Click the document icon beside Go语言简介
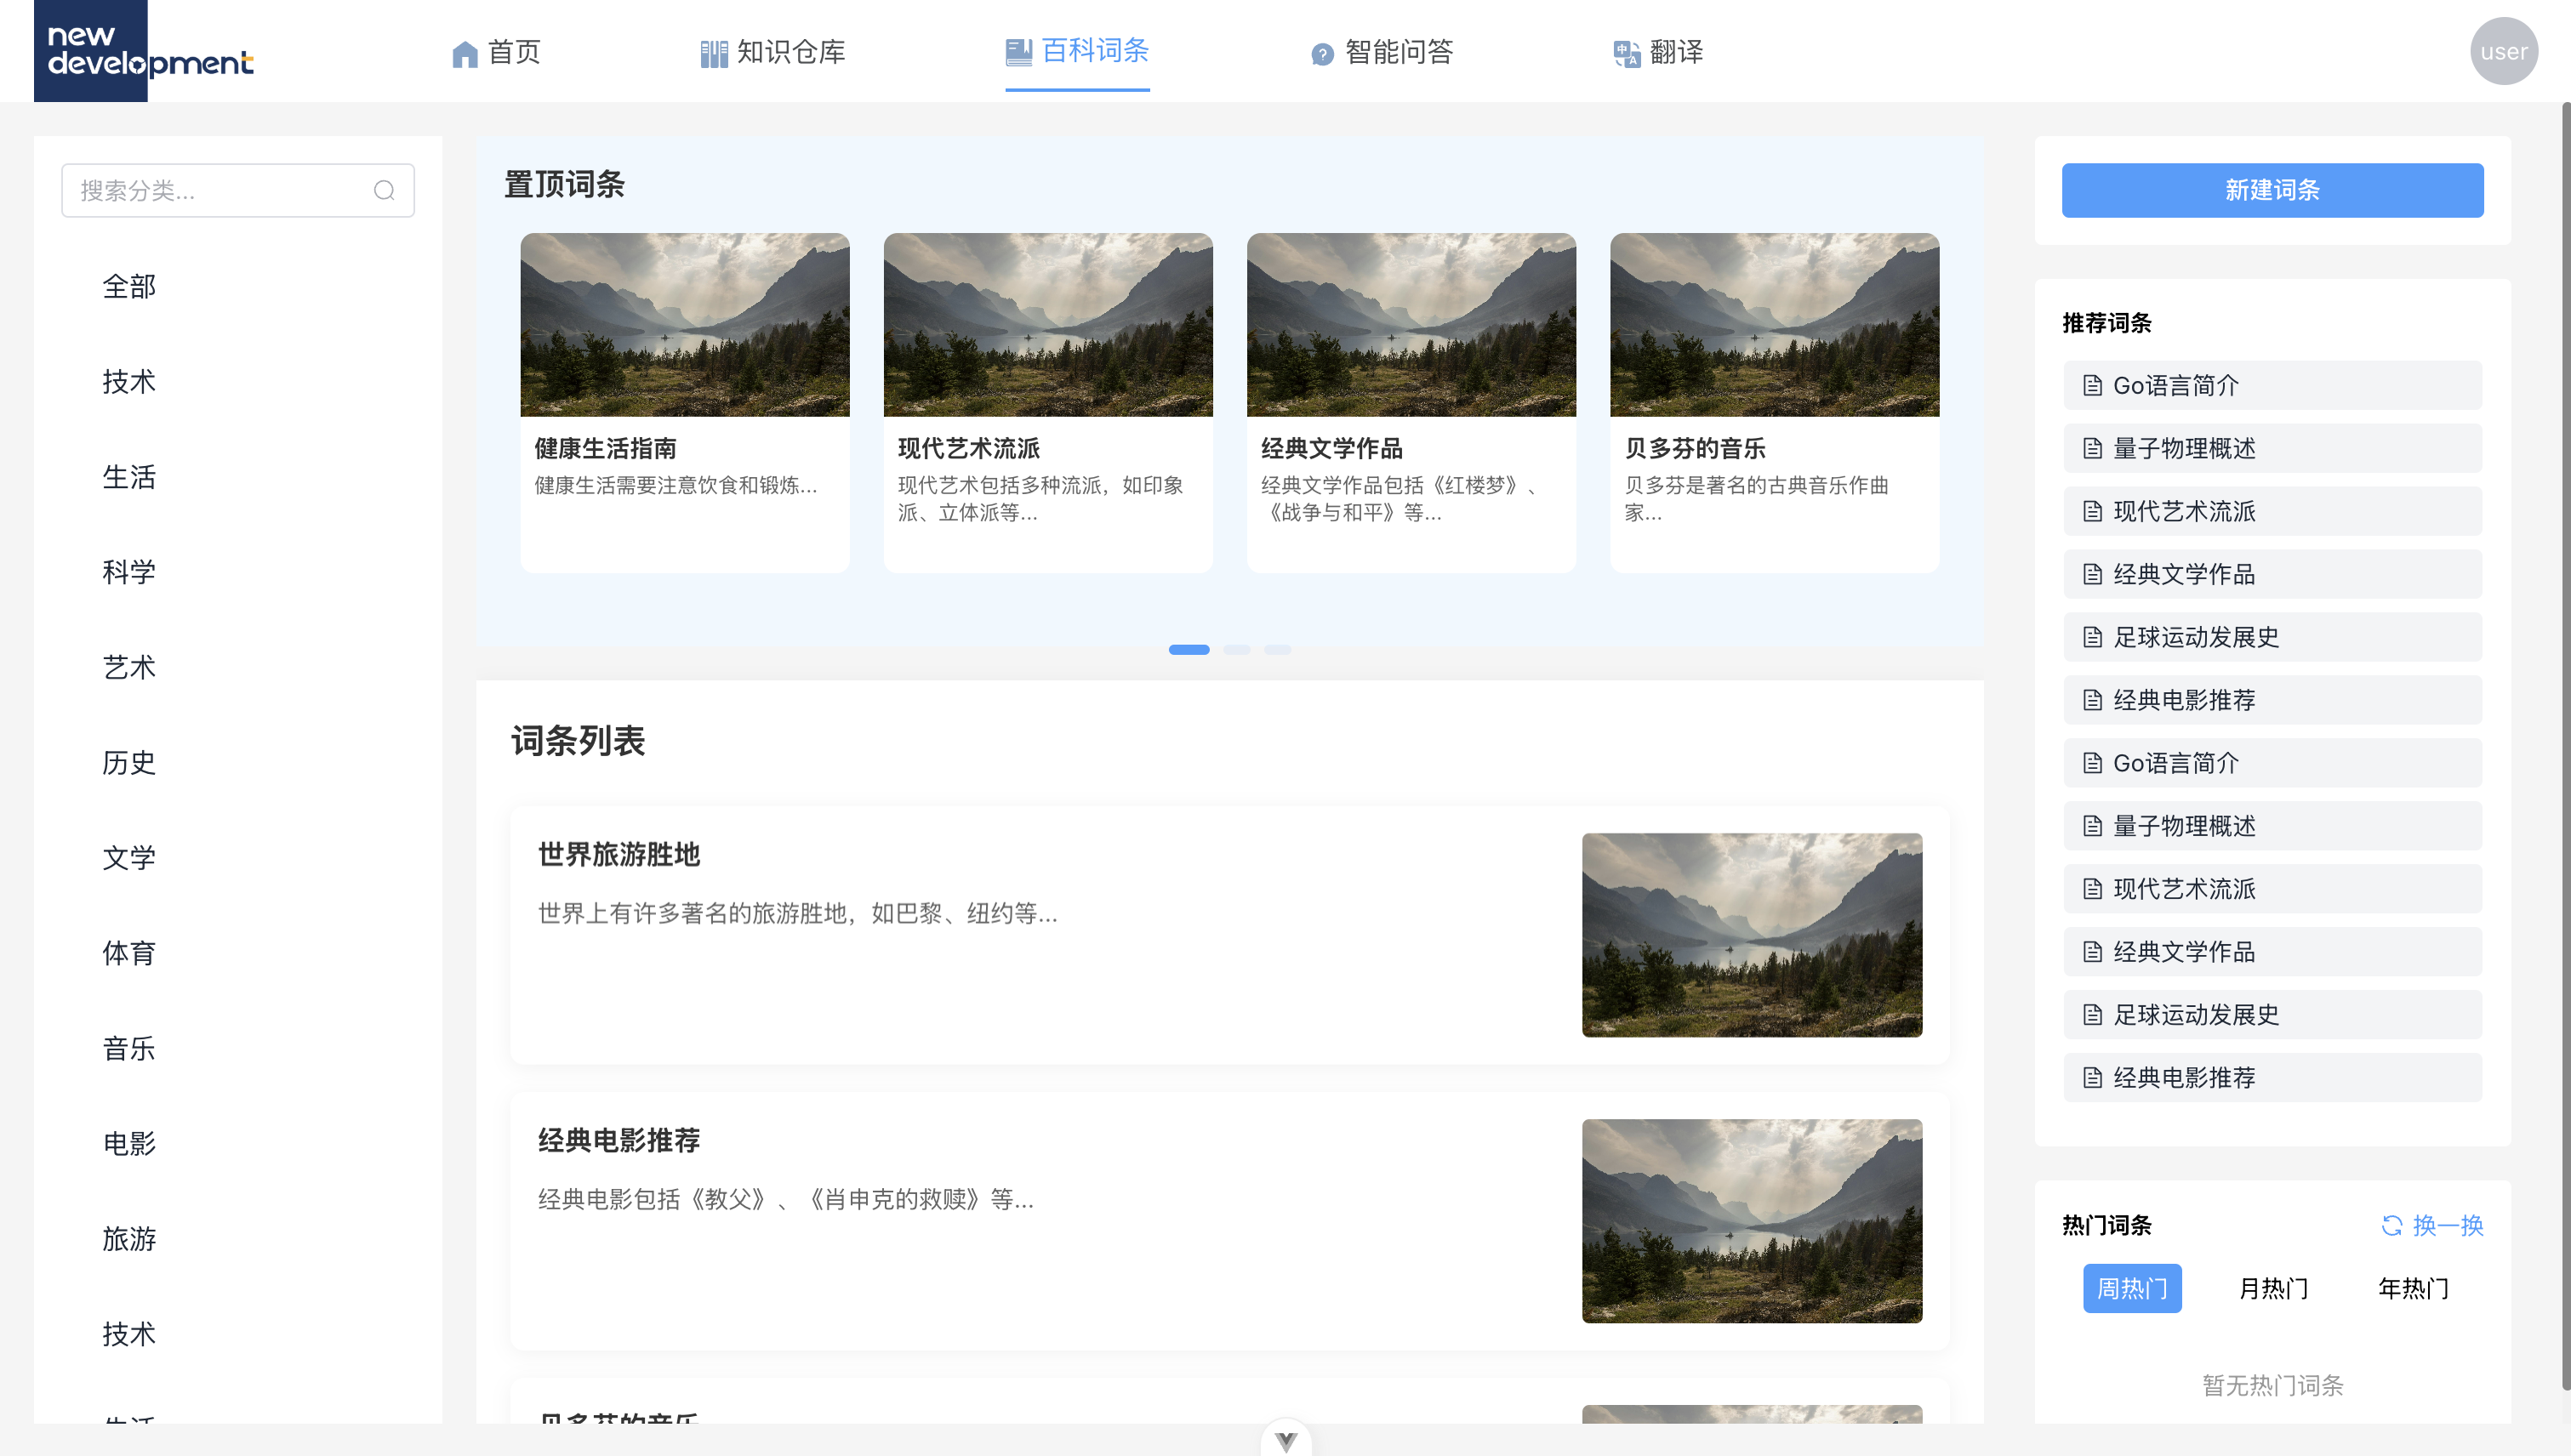 click(2093, 386)
